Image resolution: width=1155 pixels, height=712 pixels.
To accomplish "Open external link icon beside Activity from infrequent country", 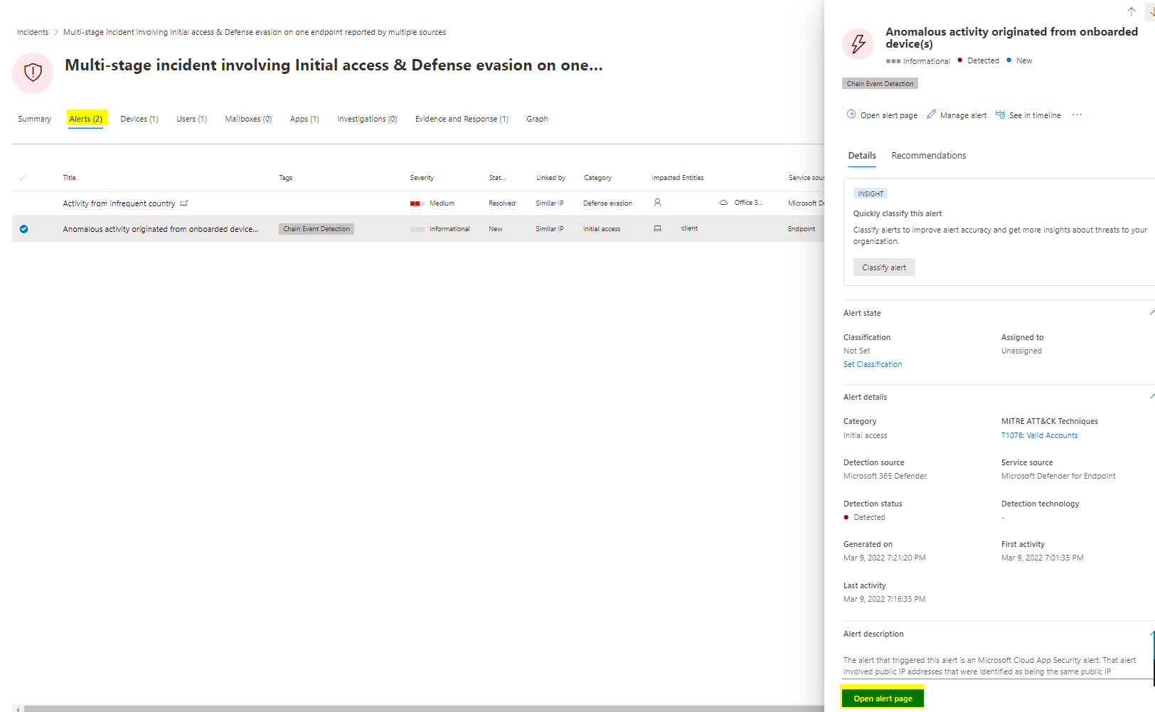I will tap(184, 203).
